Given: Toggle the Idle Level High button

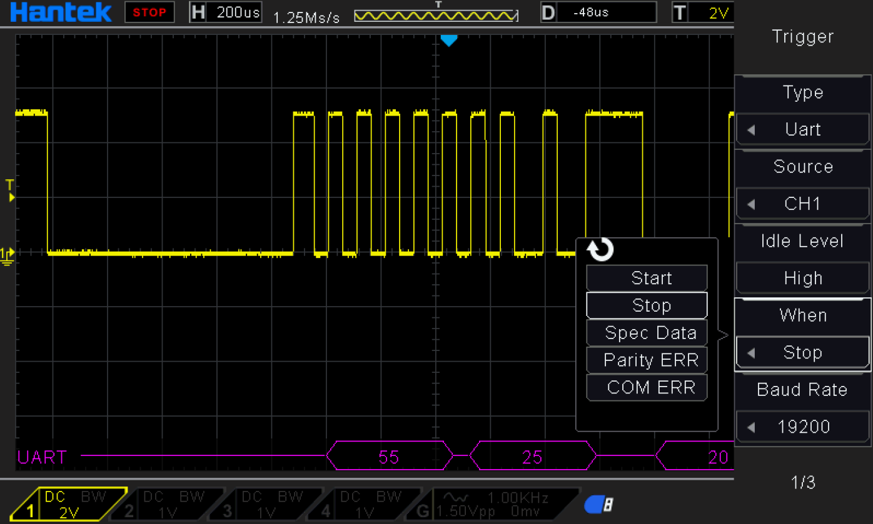Looking at the screenshot, I should [x=802, y=278].
